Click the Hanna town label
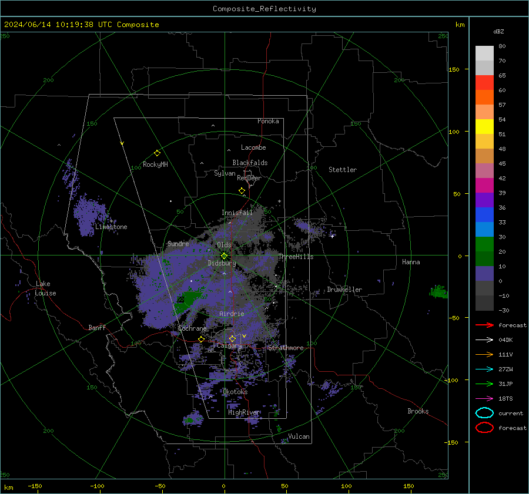Image resolution: width=529 pixels, height=494 pixels. (x=411, y=262)
